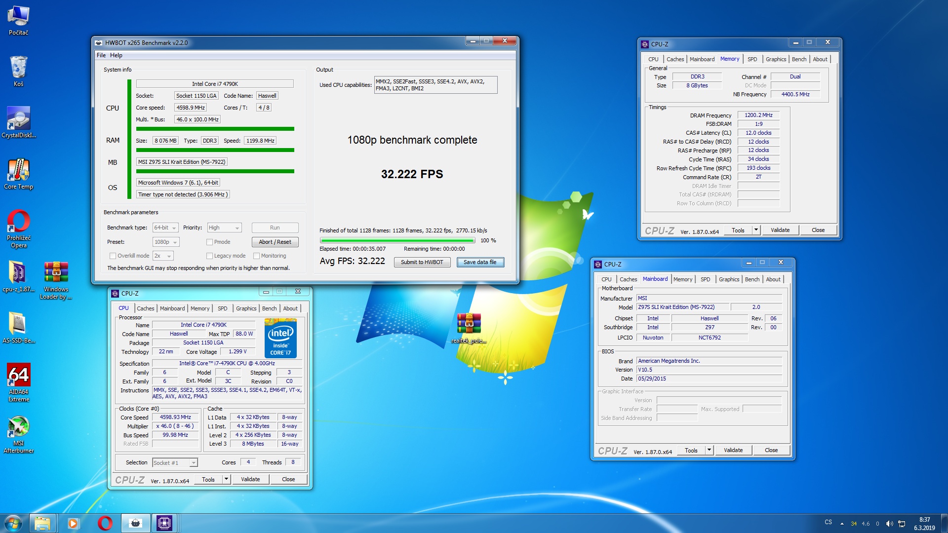Launch MSI Afterburner desktop shortcut
Viewport: 948px width, 533px height.
point(18,434)
